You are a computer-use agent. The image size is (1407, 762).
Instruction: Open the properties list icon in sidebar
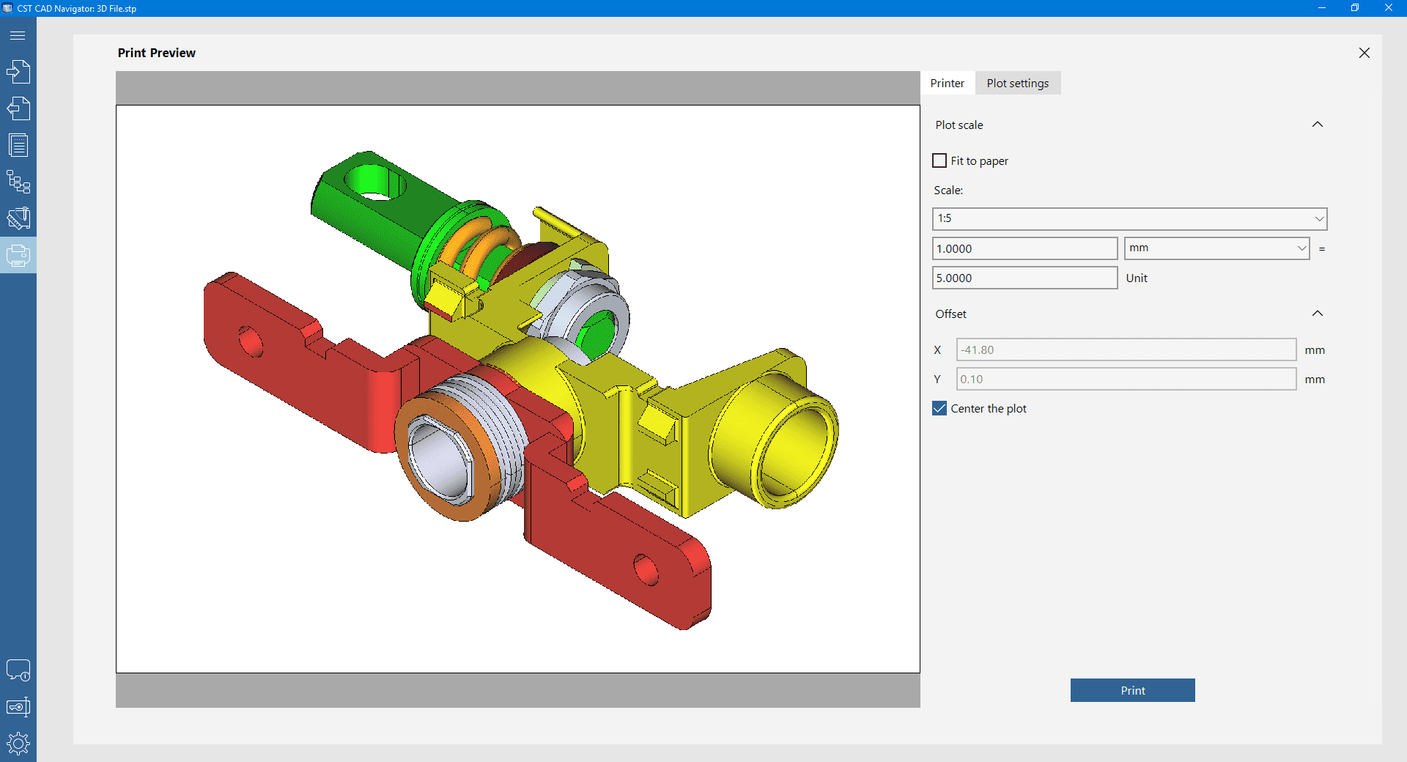(x=18, y=145)
